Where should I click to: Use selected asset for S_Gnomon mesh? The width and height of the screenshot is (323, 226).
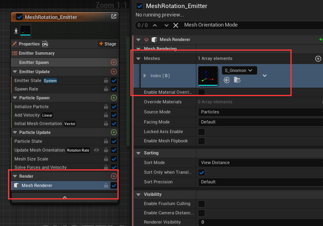click(227, 80)
